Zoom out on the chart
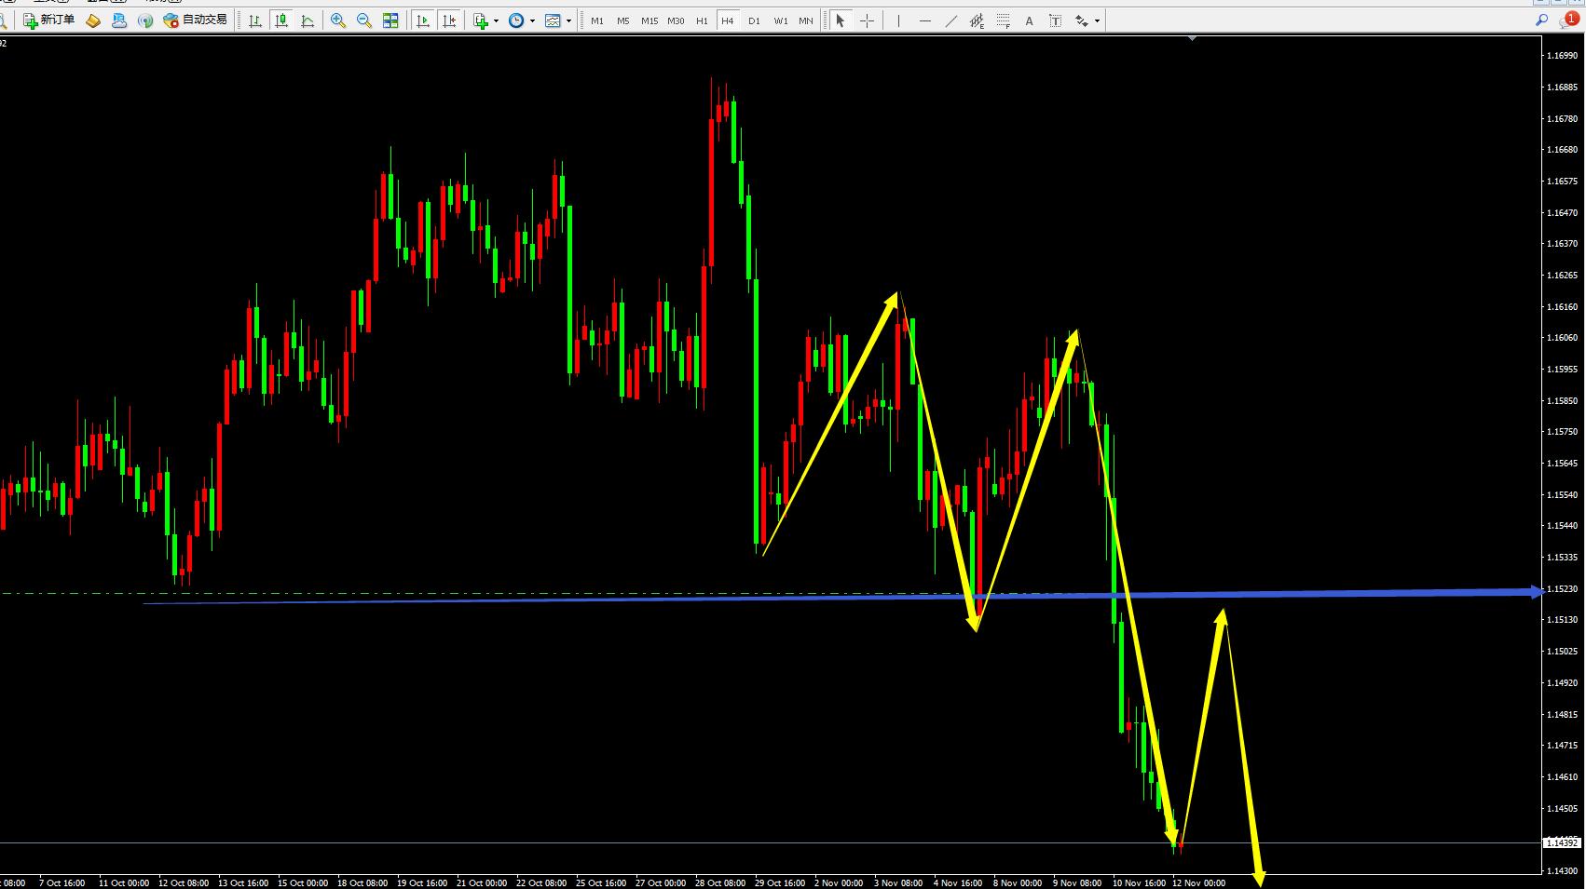The image size is (1586, 889). (x=364, y=20)
